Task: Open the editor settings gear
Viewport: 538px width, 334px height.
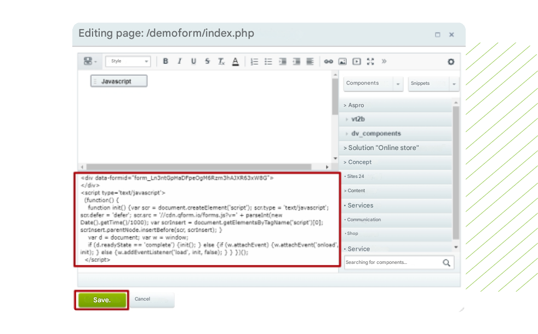Action: [x=451, y=61]
